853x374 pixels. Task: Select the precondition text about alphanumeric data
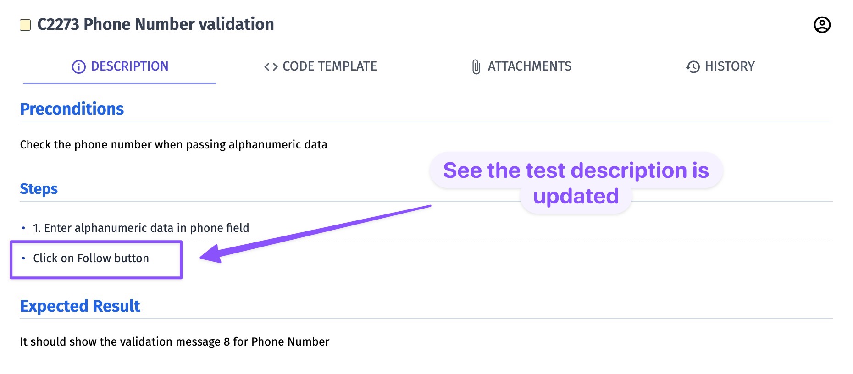click(x=173, y=145)
